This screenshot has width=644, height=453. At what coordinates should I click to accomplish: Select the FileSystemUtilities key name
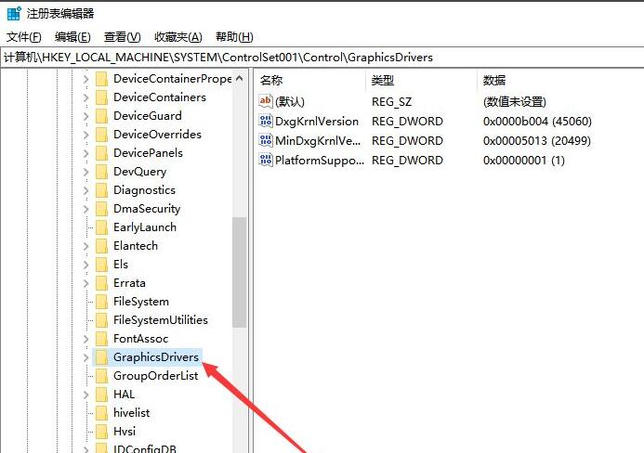click(x=161, y=320)
